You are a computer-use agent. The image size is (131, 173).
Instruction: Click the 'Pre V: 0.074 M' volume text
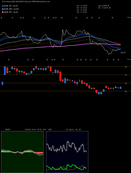(x=104, y=8)
